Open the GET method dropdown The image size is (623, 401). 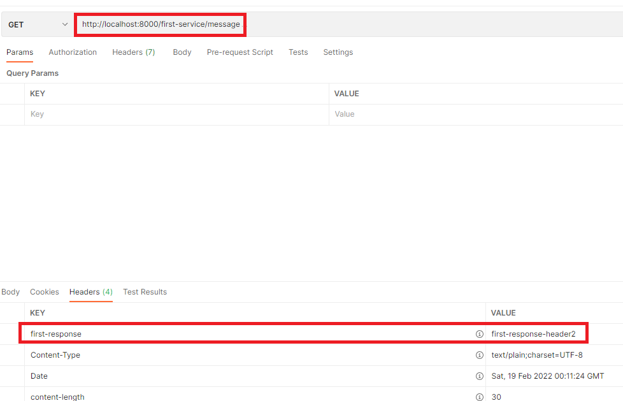(38, 25)
